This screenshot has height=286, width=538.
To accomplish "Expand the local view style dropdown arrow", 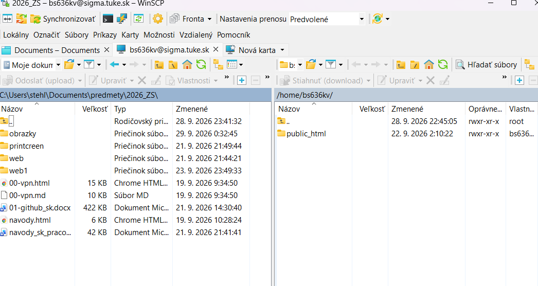I will pos(241,64).
